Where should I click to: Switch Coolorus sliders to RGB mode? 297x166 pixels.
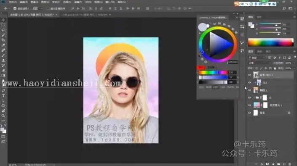[x=209, y=87]
